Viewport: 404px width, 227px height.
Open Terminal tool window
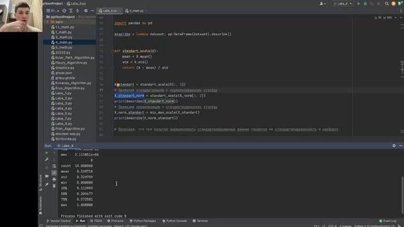[x=200, y=221]
